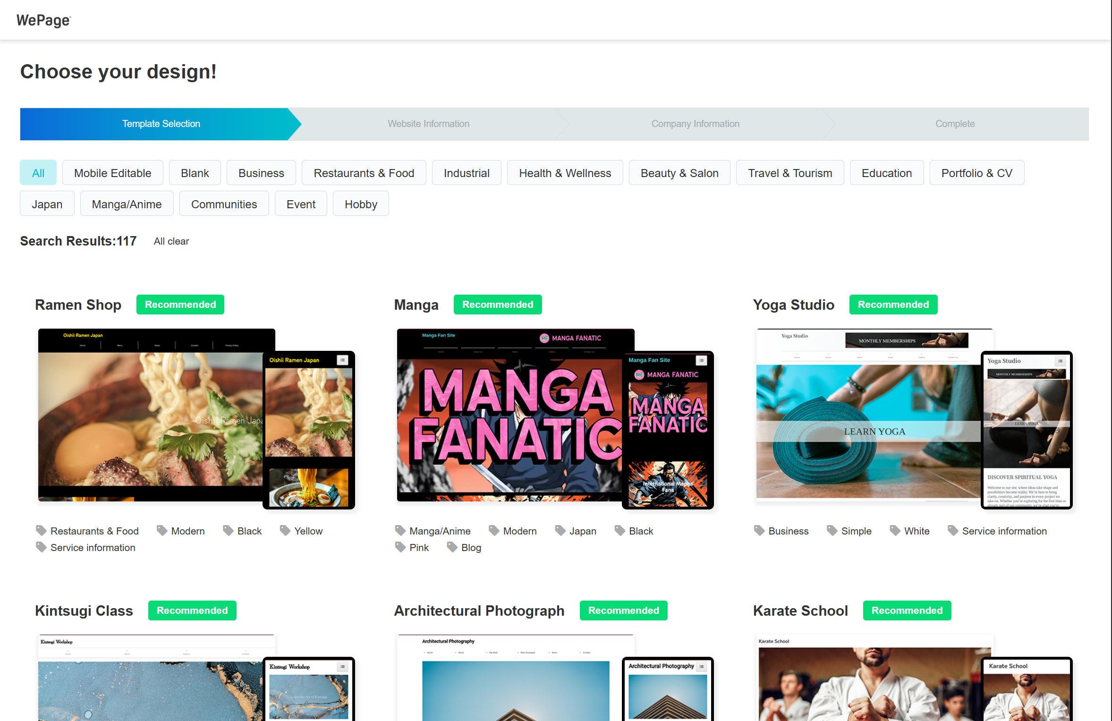Go to Complete step
Viewport: 1112px width, 721px height.
[955, 124]
